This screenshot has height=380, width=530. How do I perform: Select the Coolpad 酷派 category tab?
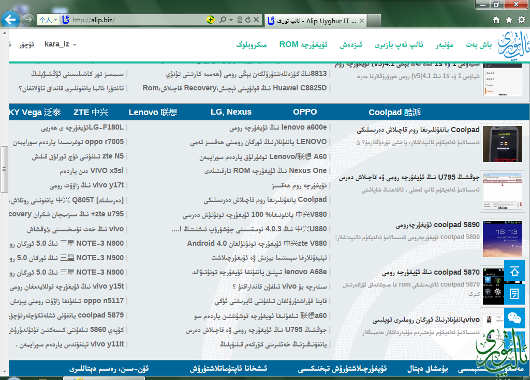pyautogui.click(x=394, y=112)
